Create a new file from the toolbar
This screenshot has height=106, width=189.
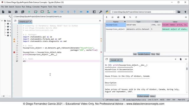pos(3,12)
